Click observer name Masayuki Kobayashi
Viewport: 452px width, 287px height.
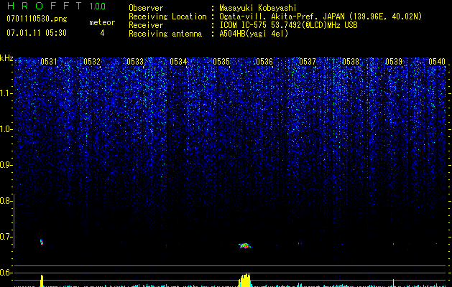258,8
